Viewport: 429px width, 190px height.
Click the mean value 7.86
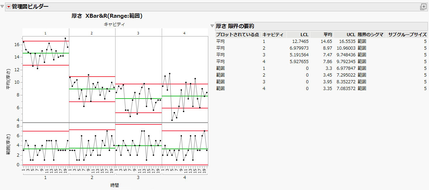coord(328,61)
